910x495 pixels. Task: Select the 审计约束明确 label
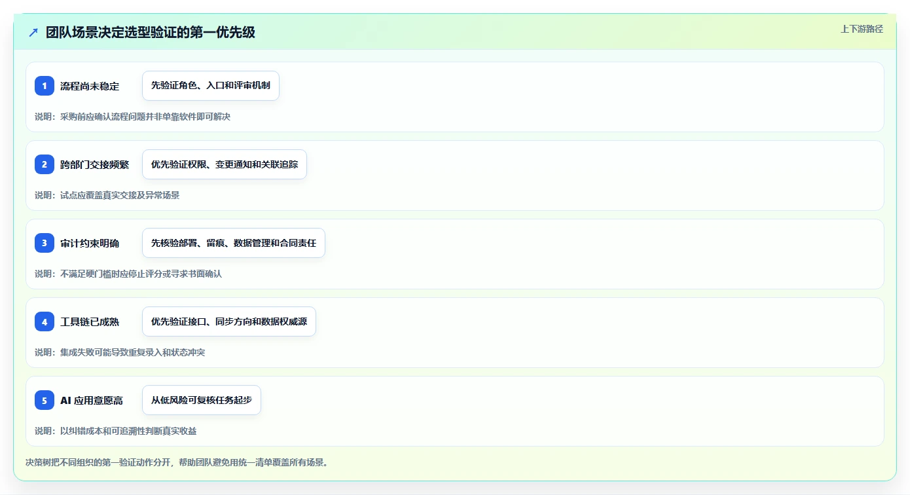coord(90,243)
